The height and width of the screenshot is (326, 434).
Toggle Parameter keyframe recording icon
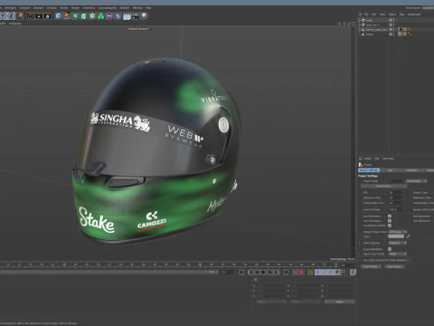(x=337, y=273)
